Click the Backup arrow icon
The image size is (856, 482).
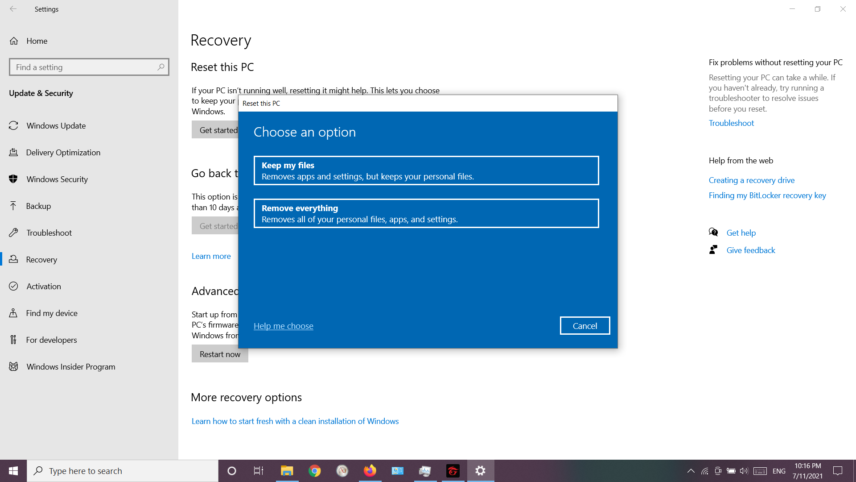(x=14, y=206)
